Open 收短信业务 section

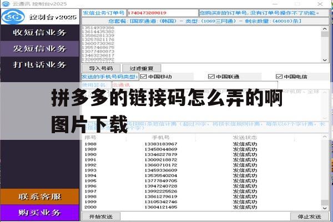(40, 33)
